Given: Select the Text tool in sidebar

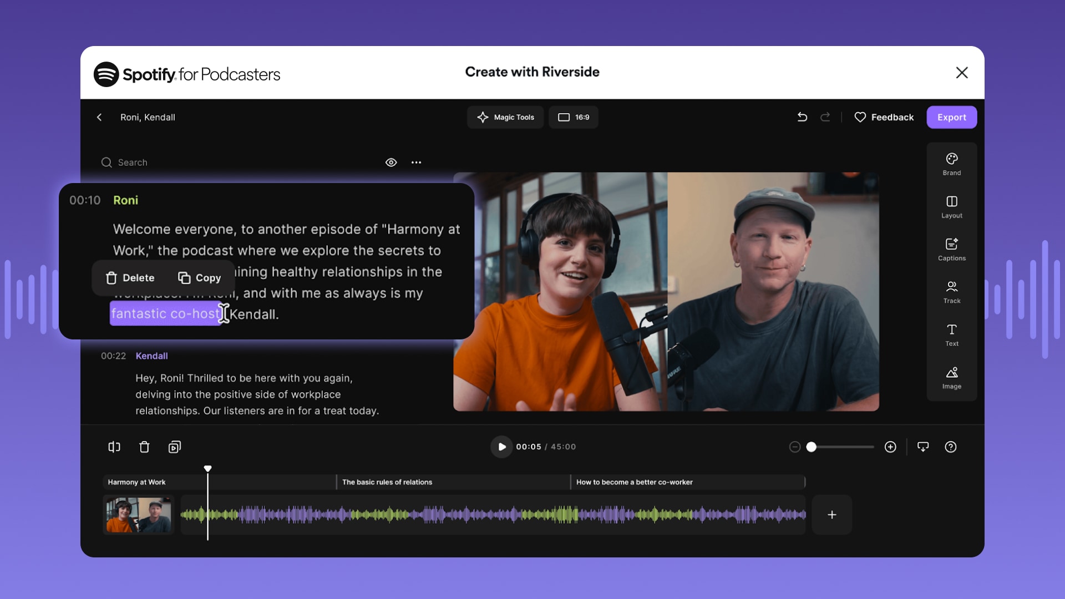Looking at the screenshot, I should 951,335.
